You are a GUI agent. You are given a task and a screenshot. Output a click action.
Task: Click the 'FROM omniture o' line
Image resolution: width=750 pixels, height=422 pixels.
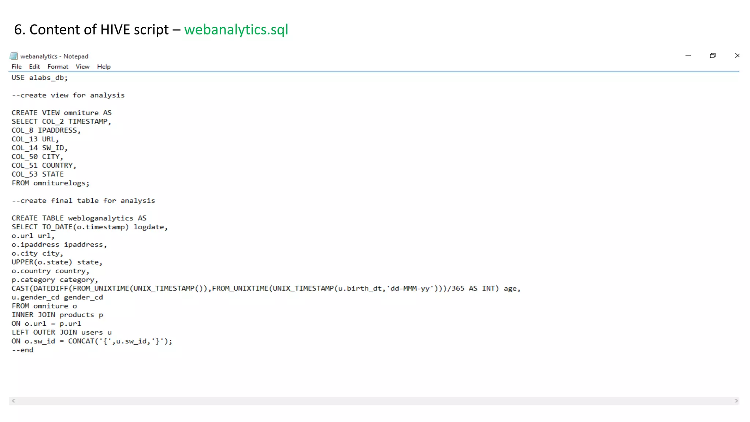44,306
